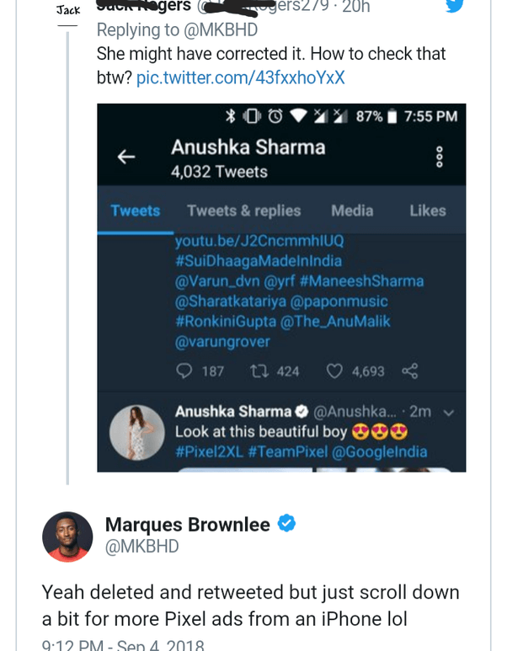Screen dimensions: 507x651
Task: Open the pic.twitter.com/43fxxhoYxX link
Action: coord(240,78)
